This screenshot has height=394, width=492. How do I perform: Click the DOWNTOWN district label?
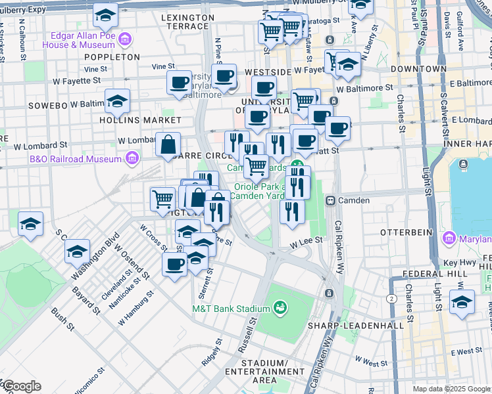[418, 69]
